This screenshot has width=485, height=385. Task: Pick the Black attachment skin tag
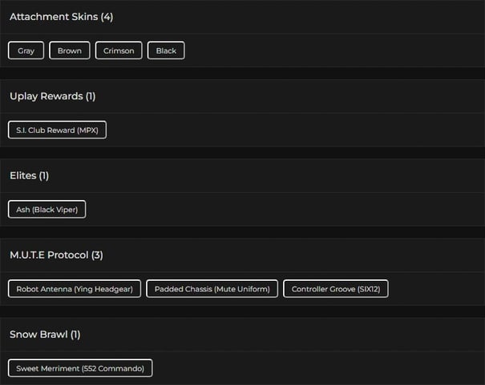(x=166, y=50)
